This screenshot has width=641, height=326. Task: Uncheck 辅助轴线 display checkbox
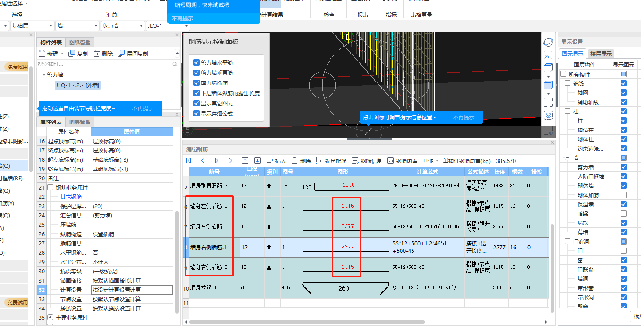pyautogui.click(x=624, y=102)
